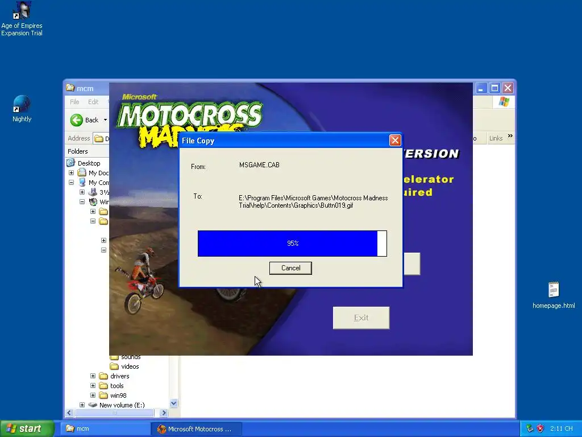Image resolution: width=582 pixels, height=437 pixels.
Task: Select the win98 folder icon
Action: pyautogui.click(x=103, y=395)
